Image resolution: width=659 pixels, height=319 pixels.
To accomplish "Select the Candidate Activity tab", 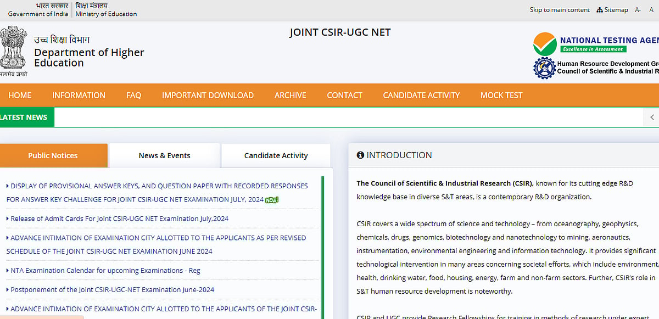I will pos(276,155).
